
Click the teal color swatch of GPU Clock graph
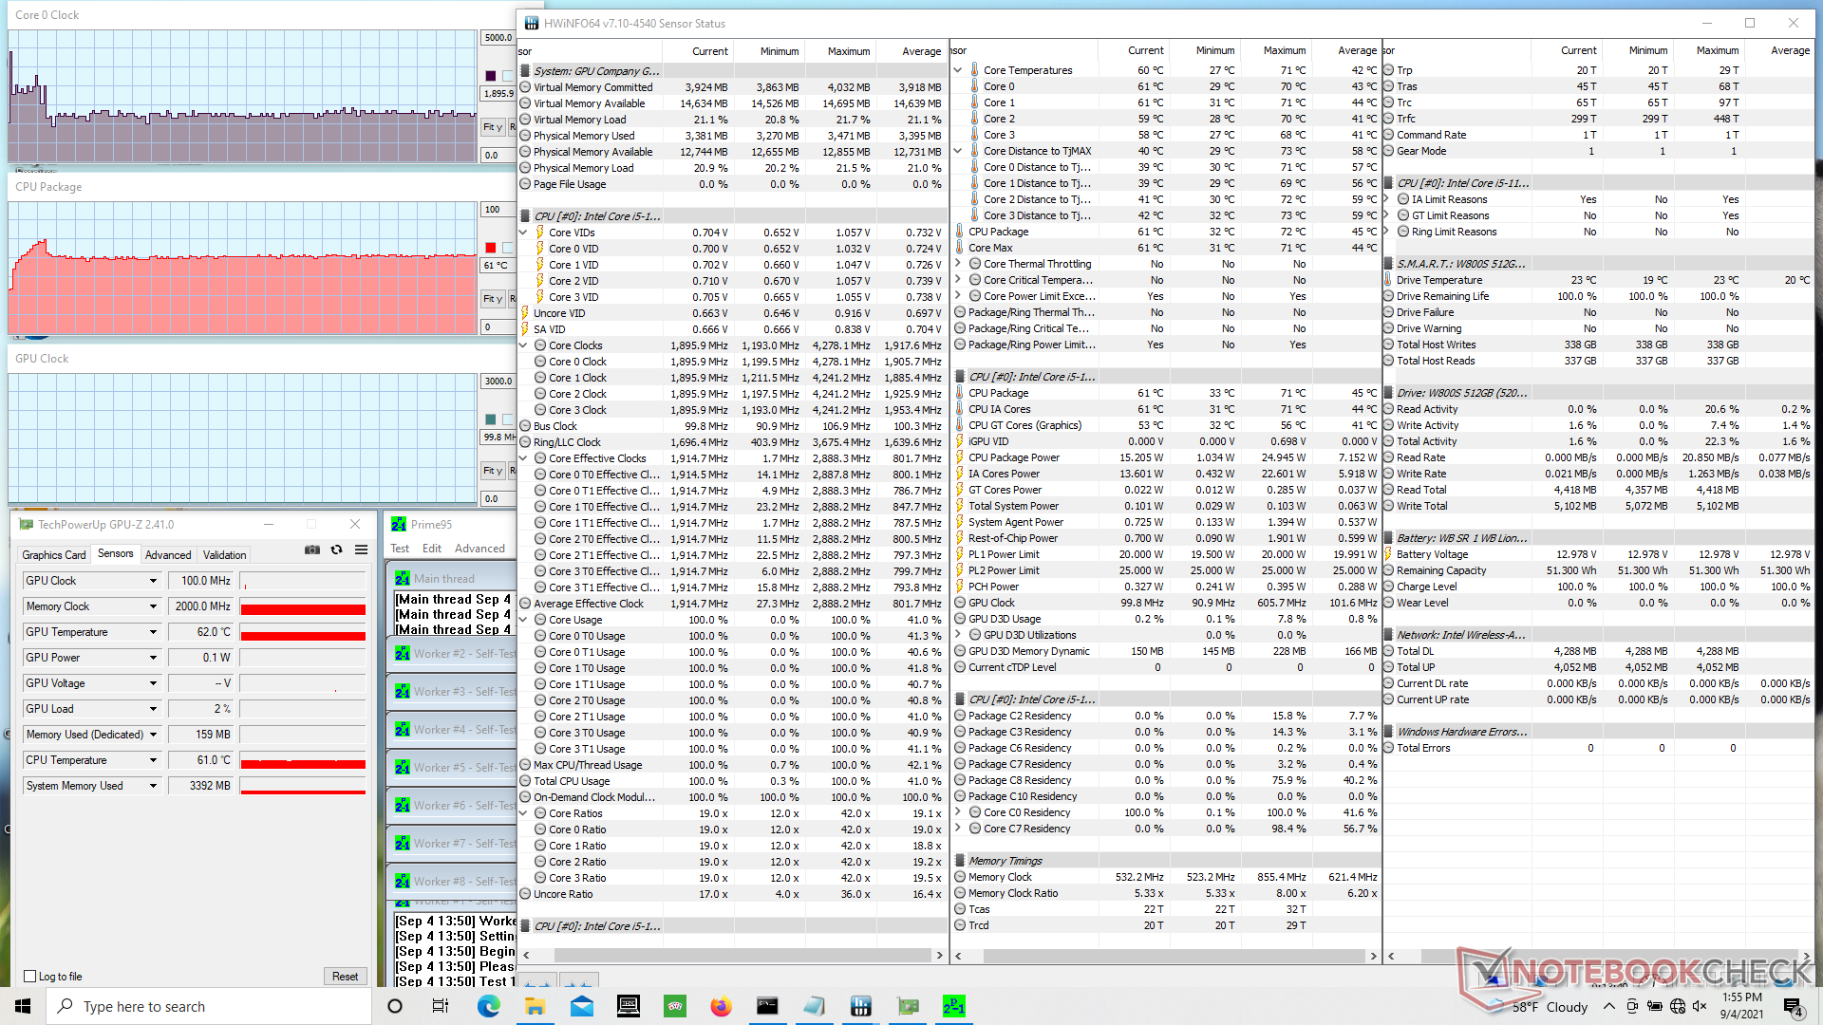[491, 419]
